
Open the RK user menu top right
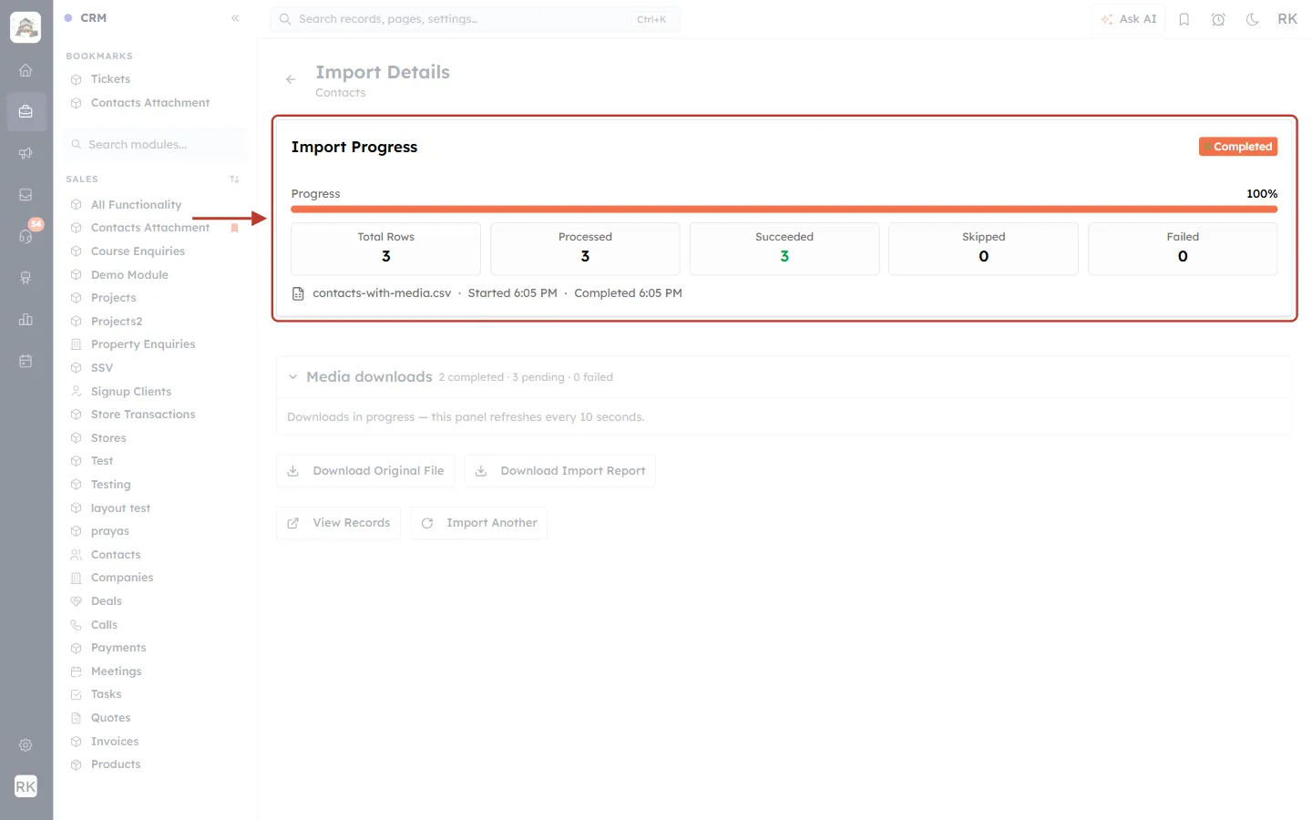[1287, 19]
